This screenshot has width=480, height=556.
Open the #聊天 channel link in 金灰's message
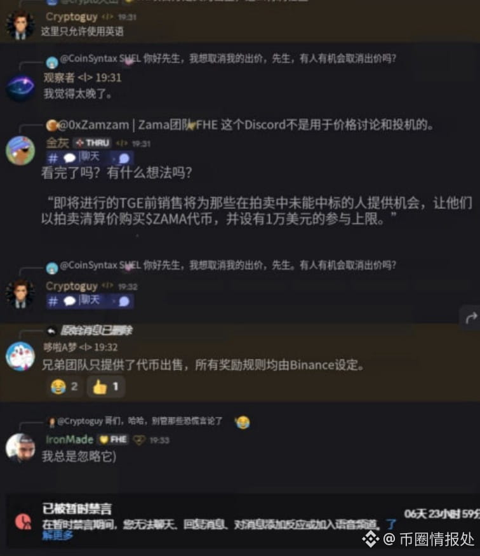click(90, 158)
